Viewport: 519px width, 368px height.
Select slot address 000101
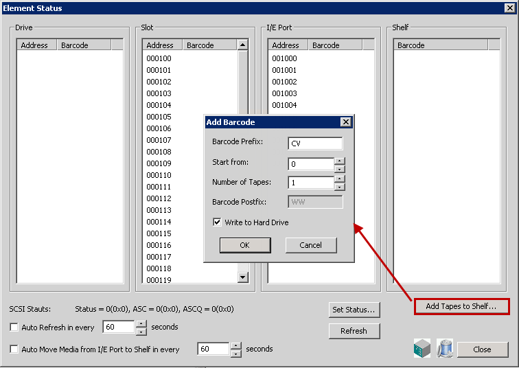(159, 70)
